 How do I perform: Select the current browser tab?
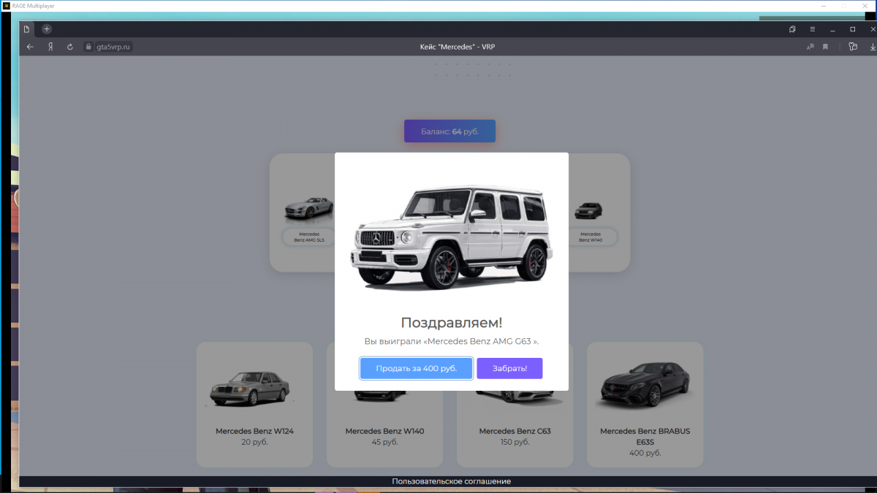27,29
